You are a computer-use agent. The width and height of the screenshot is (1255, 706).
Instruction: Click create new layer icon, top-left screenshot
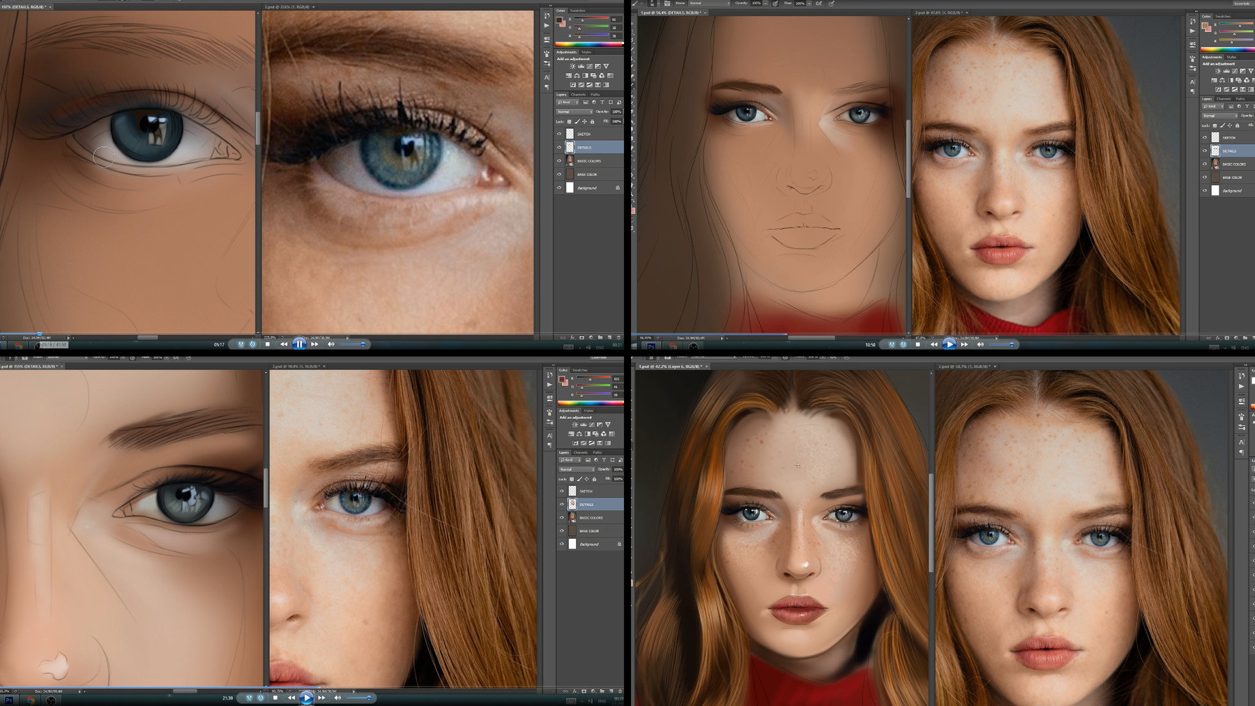609,337
